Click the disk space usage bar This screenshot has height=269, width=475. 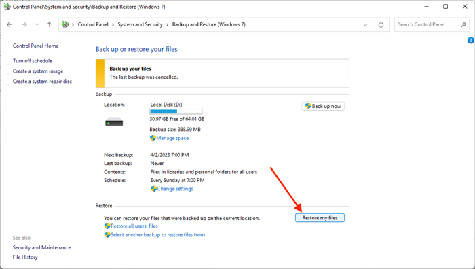(x=176, y=111)
